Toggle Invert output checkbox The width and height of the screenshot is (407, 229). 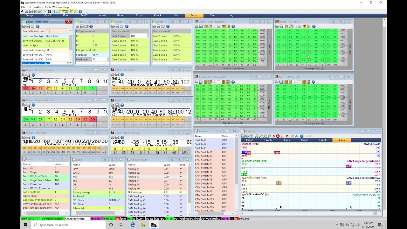(x=48, y=45)
